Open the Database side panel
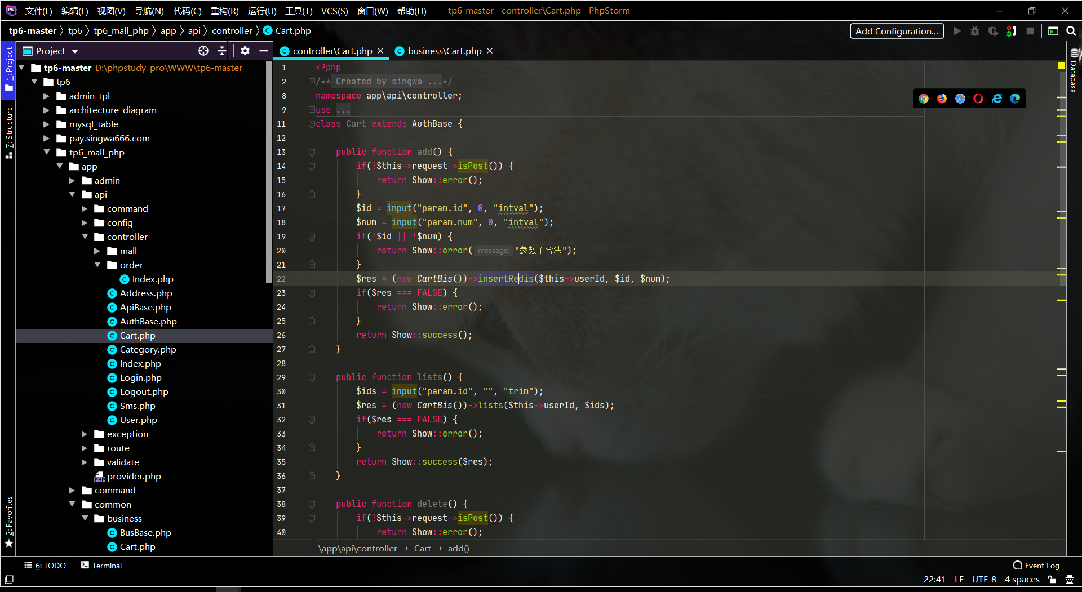1082x592 pixels. pyautogui.click(x=1074, y=70)
